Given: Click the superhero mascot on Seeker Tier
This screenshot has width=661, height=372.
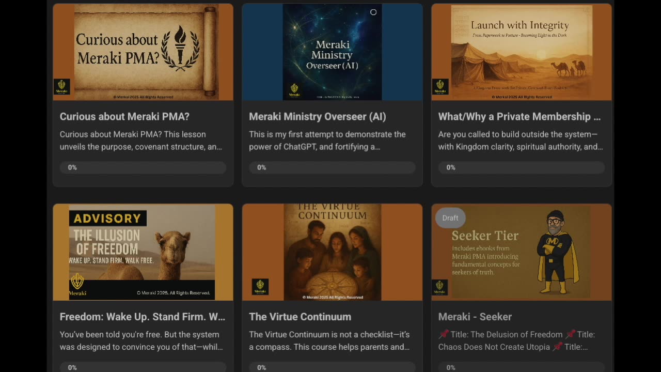Looking at the screenshot, I should point(558,252).
